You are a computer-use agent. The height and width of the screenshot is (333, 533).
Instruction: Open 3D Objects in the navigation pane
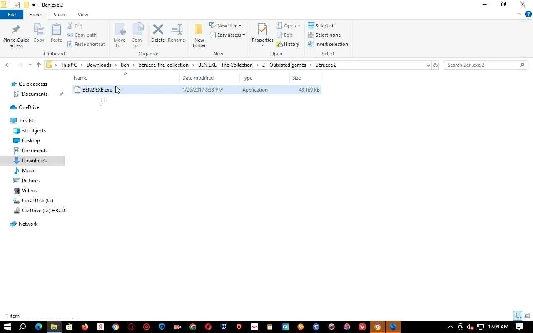[34, 131]
